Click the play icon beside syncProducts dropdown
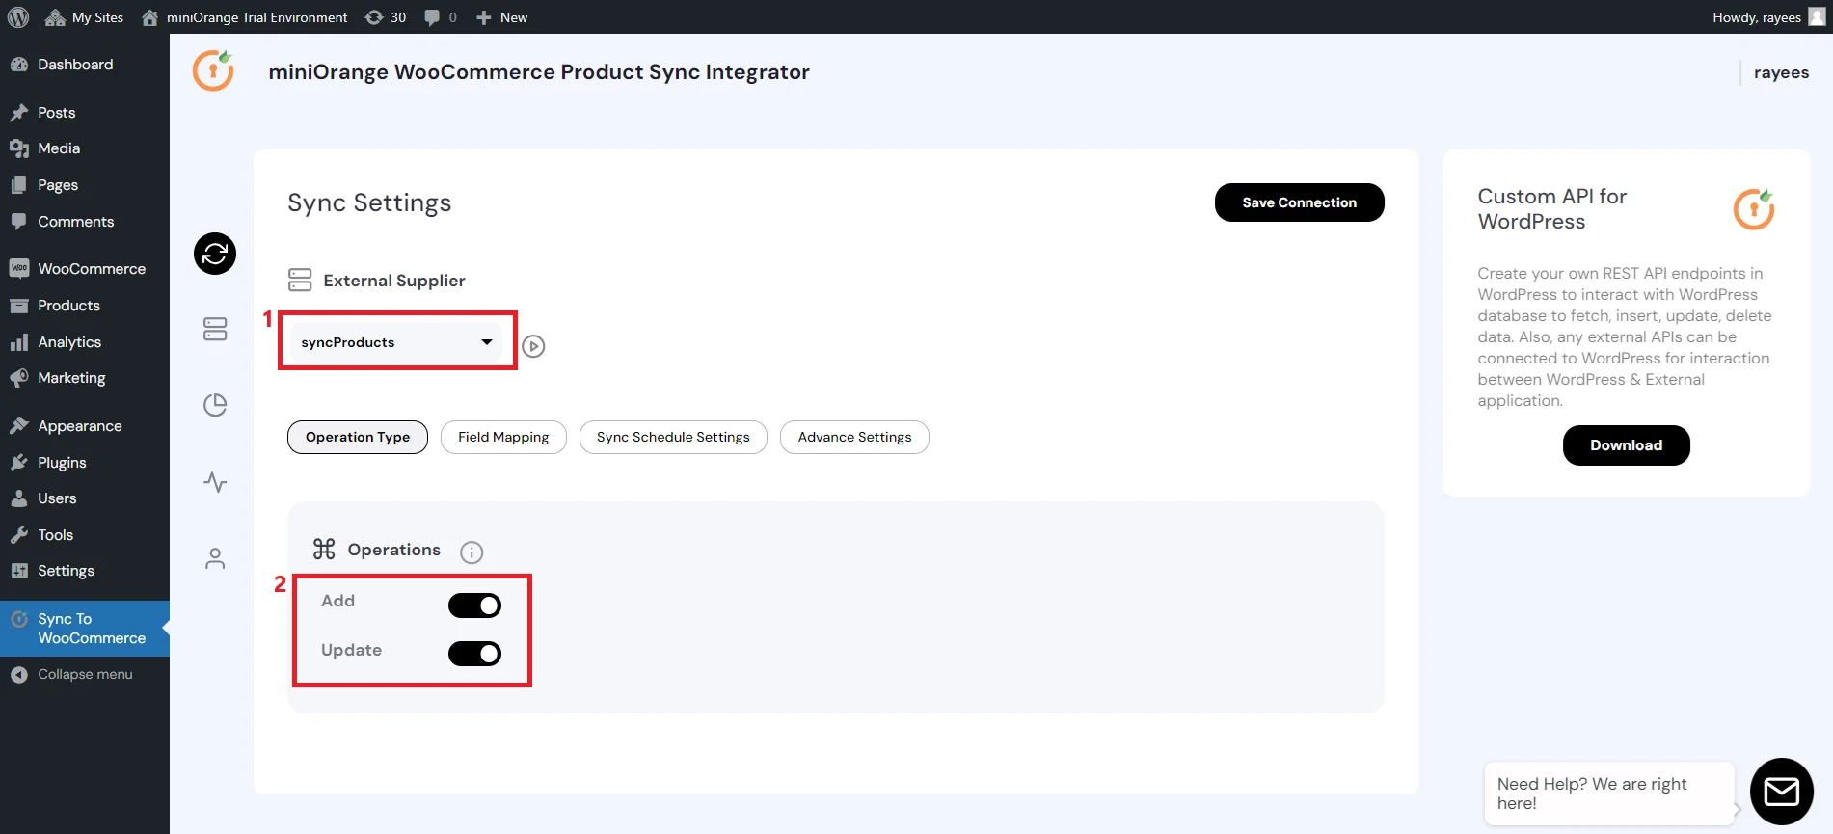Screen dimensions: 1833x834 [x=533, y=345]
